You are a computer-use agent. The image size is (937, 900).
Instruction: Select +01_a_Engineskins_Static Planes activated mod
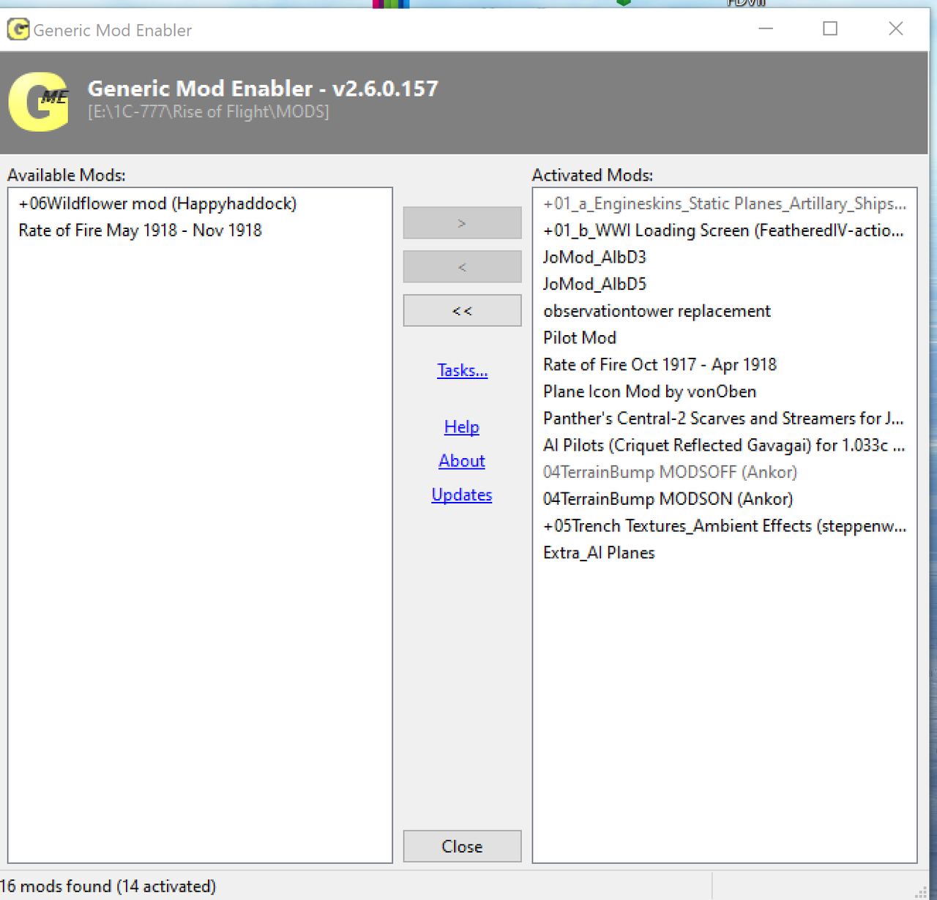tap(725, 203)
